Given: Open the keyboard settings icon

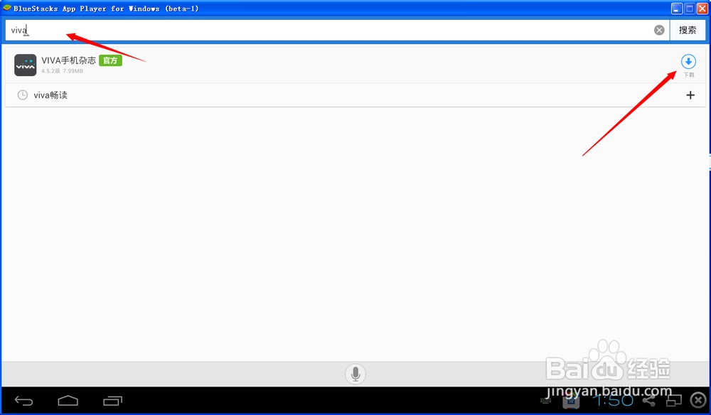Looking at the screenshot, I should (x=546, y=401).
